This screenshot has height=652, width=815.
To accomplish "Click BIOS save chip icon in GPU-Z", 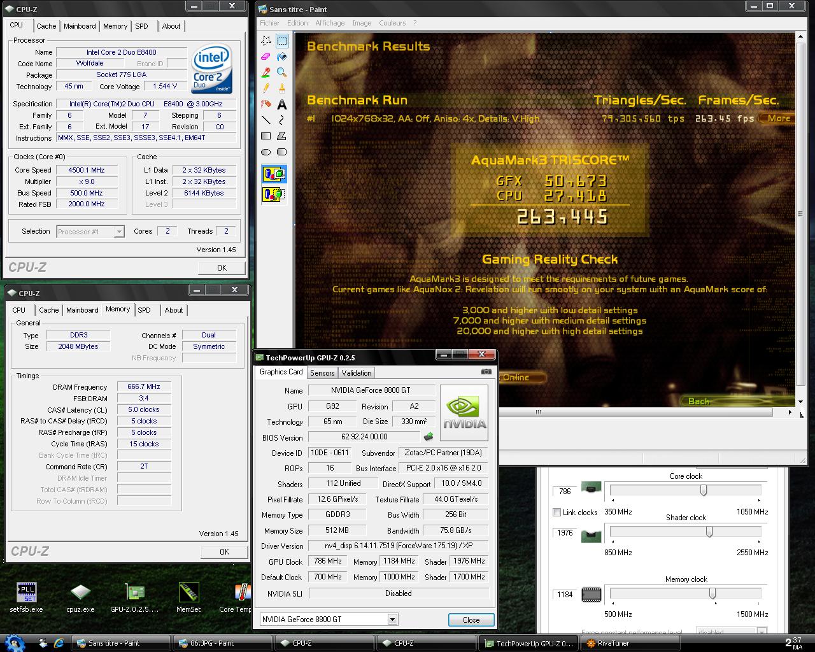I will (x=428, y=437).
